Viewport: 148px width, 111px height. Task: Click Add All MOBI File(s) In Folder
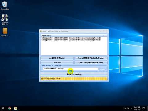coord(91,58)
